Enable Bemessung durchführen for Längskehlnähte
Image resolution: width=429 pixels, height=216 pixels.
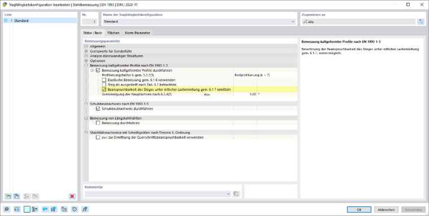[x=98, y=123]
